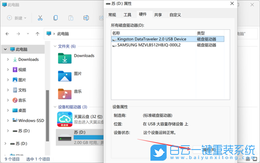This screenshot has width=260, height=163.
Task: Expand Windows-SSD in navigation tree
Action: tap(8, 121)
